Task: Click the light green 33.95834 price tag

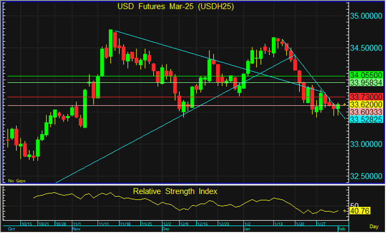Action: pyautogui.click(x=366, y=82)
